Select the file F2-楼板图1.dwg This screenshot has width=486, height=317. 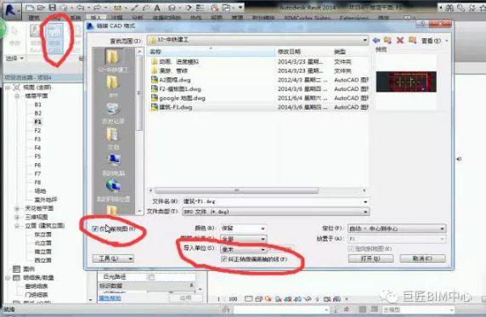pyautogui.click(x=180, y=89)
